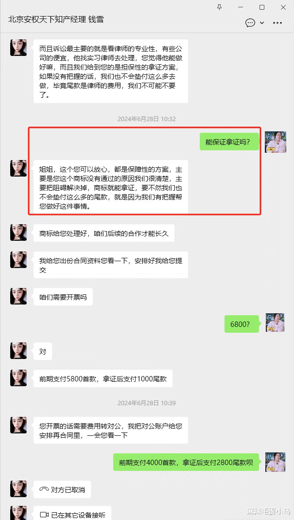Open my avatar beside the '6800?' message
The image size is (294, 520).
[x=275, y=323]
